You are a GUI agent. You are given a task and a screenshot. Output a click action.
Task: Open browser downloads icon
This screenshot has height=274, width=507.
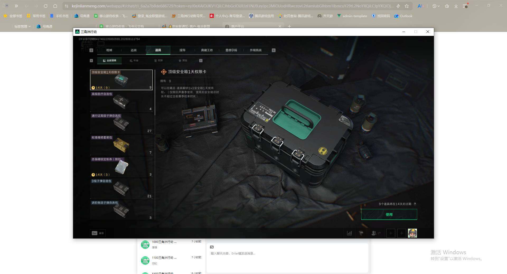click(456, 6)
